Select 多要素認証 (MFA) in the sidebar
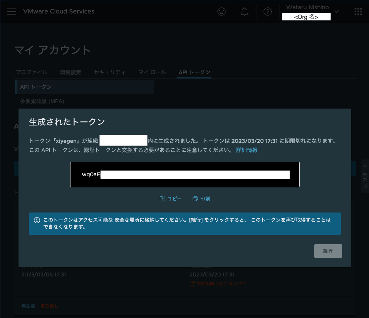This screenshot has height=318, width=369. point(42,101)
